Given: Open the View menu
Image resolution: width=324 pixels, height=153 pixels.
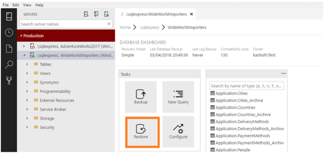Looking at the screenshot, I should (x=27, y=5).
